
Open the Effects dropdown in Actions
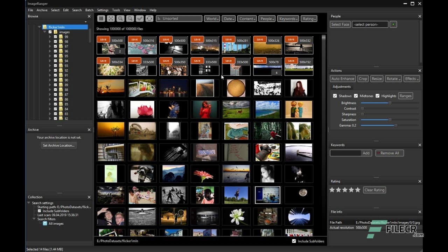point(411,78)
